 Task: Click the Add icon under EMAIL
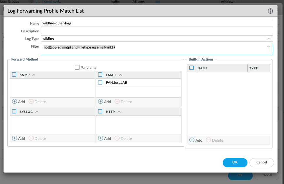(101, 101)
